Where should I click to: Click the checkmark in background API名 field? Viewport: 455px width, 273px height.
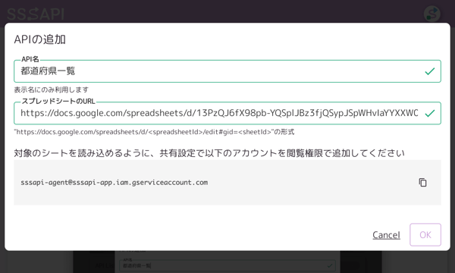(330, 265)
